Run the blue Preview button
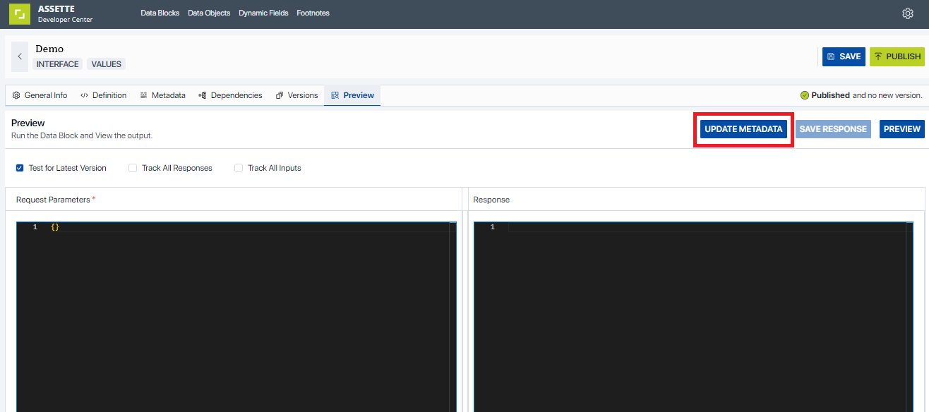The height and width of the screenshot is (412, 929). point(901,129)
